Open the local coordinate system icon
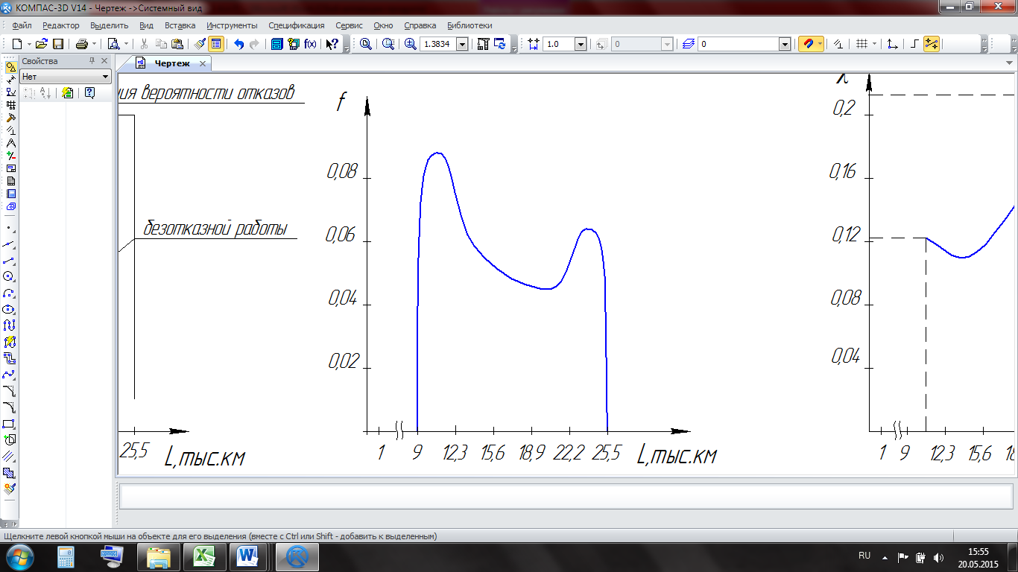Image resolution: width=1018 pixels, height=572 pixels. coord(892,44)
